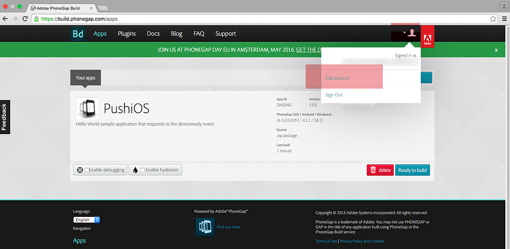Dismiss the green banner with X
This screenshot has height=249, width=510.
(496, 50)
